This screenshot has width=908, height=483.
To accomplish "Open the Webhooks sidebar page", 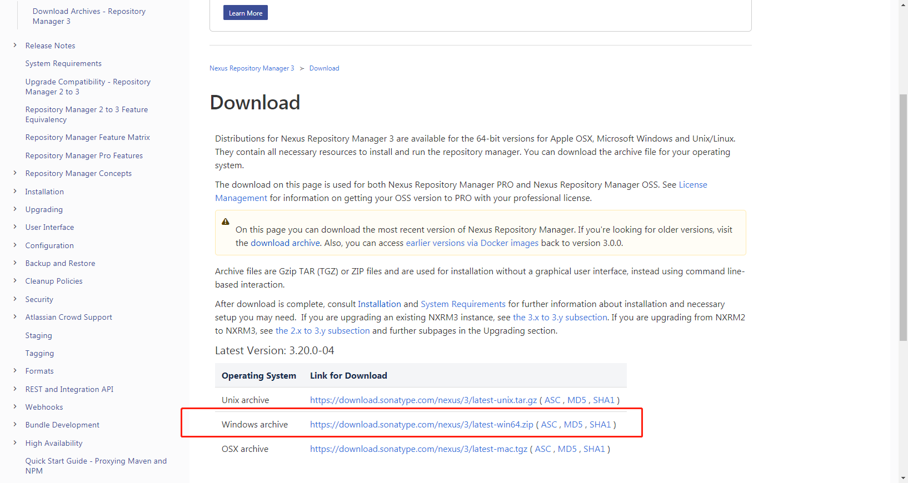I will pos(44,407).
